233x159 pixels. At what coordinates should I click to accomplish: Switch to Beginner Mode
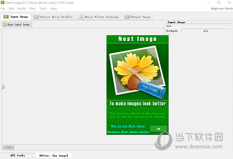[x=222, y=8]
